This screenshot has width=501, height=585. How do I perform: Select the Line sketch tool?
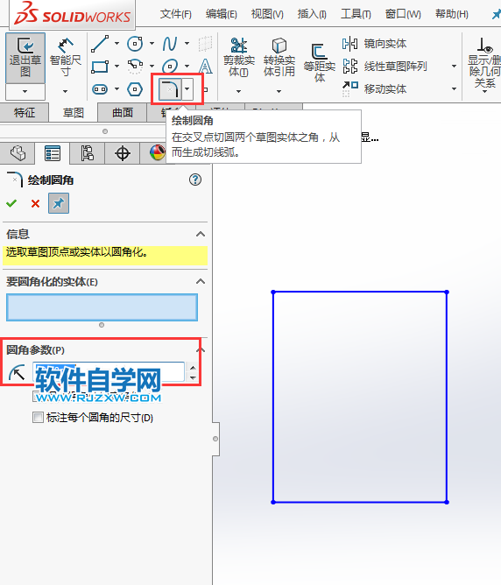click(x=100, y=44)
